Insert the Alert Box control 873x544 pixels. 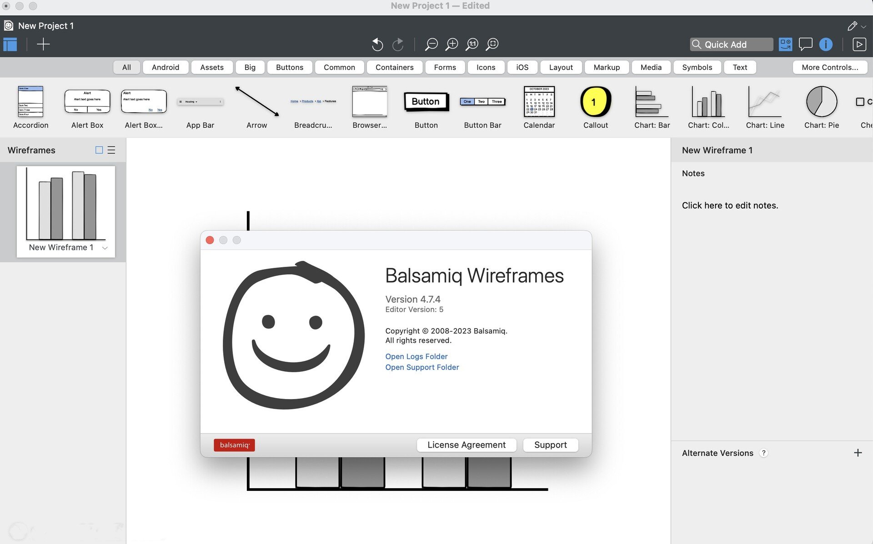pos(87,107)
